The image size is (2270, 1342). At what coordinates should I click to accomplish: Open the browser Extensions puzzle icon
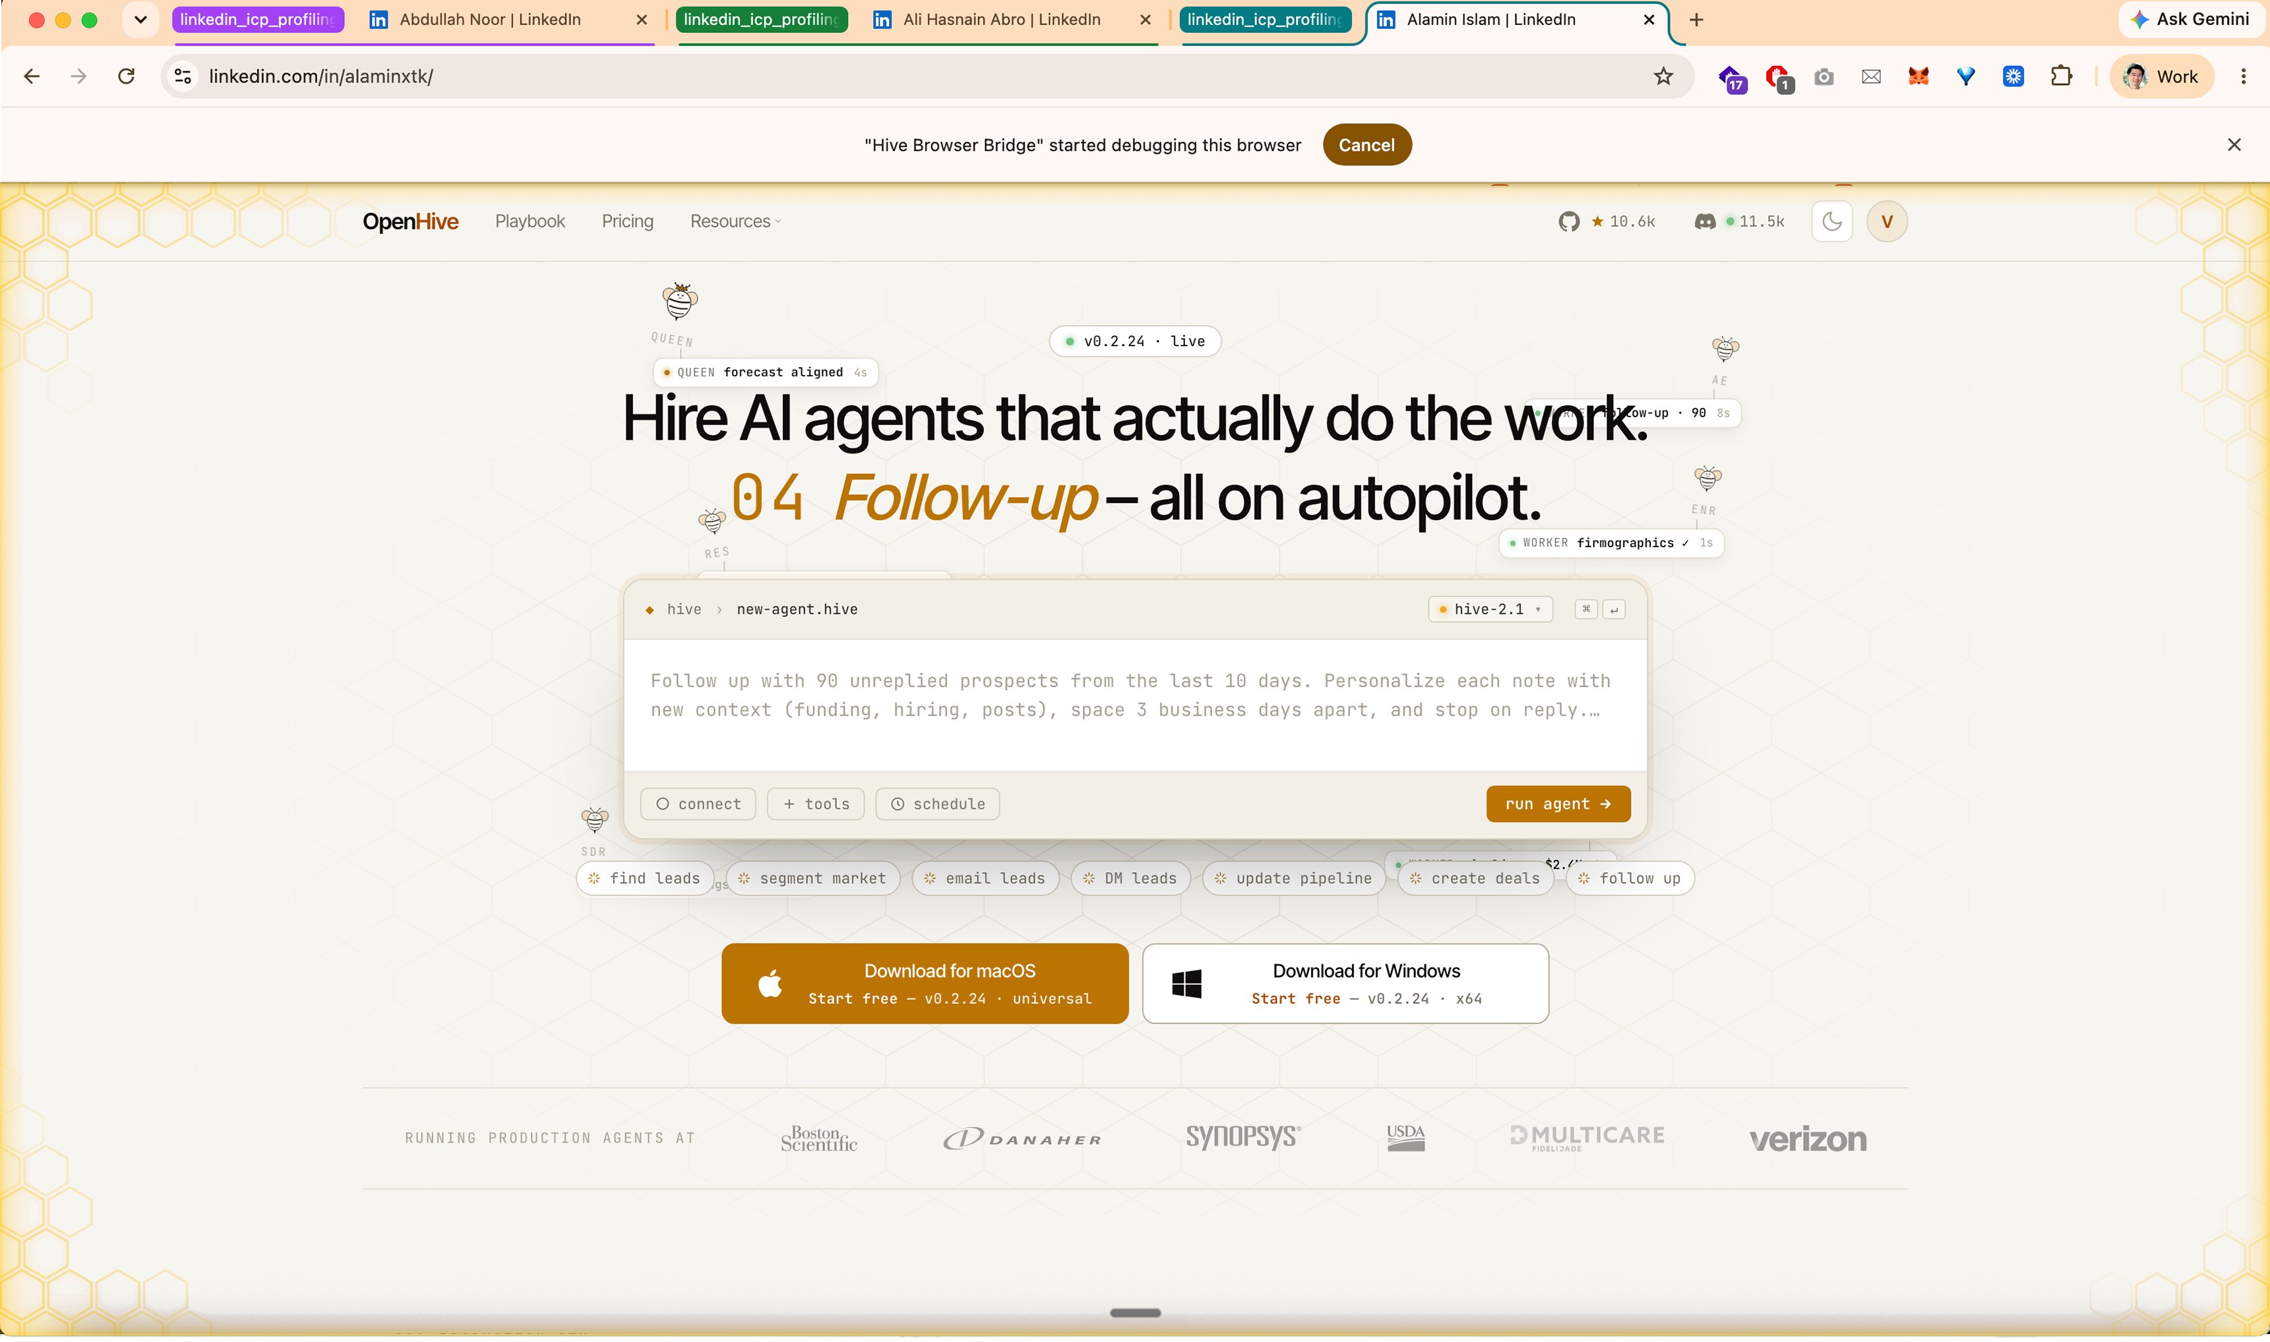2060,76
